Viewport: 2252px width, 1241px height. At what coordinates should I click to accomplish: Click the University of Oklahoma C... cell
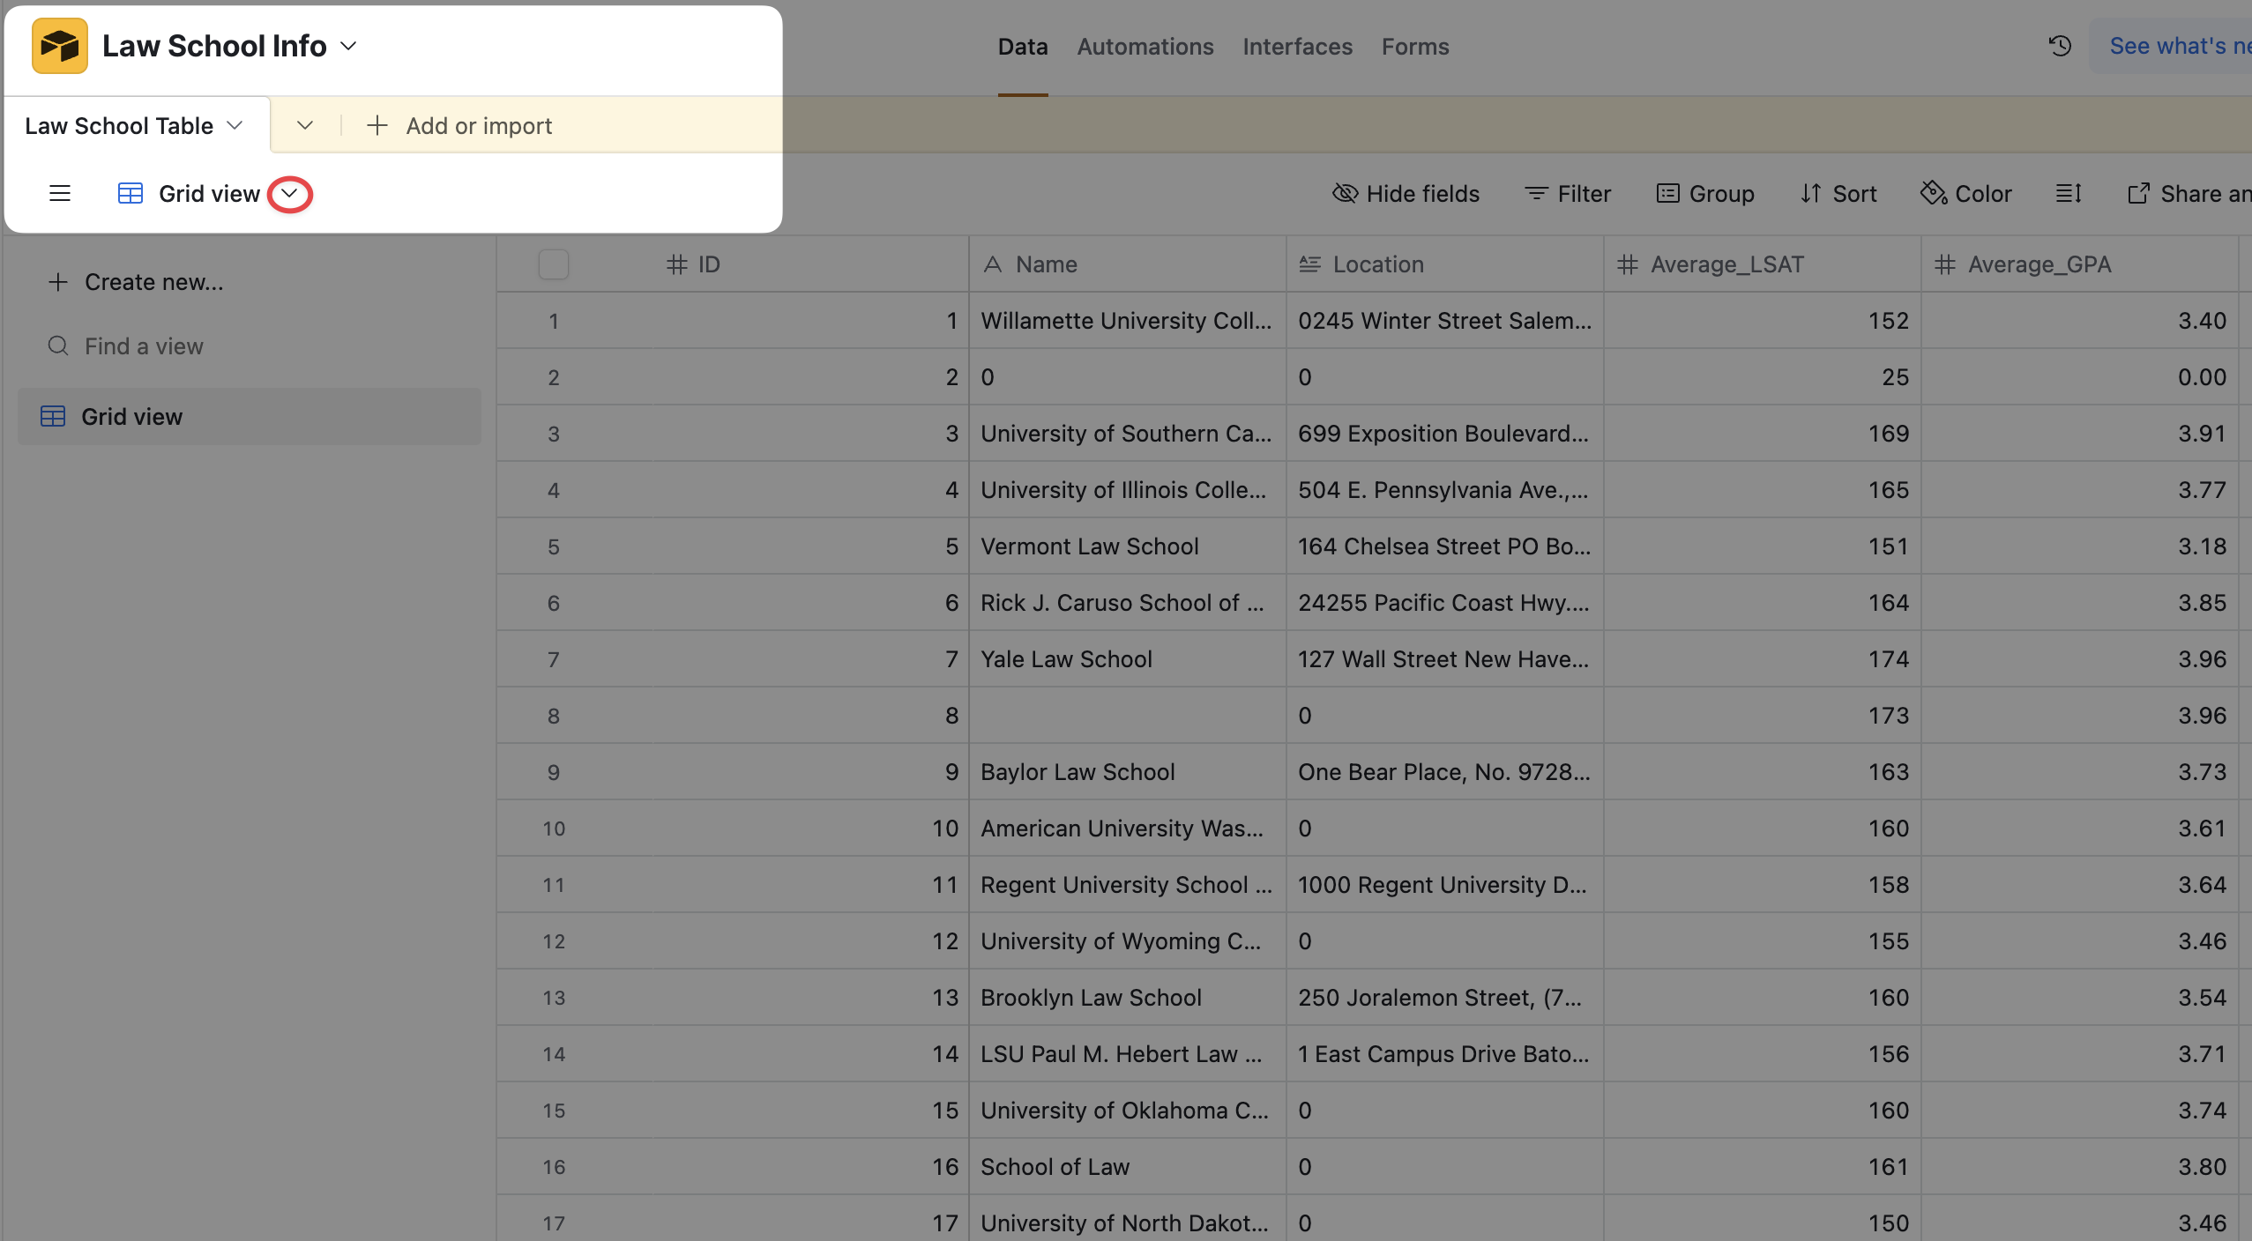point(1128,1110)
